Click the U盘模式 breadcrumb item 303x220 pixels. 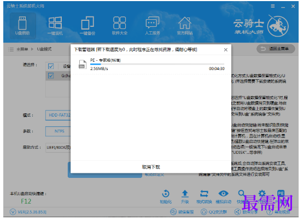tap(44, 49)
